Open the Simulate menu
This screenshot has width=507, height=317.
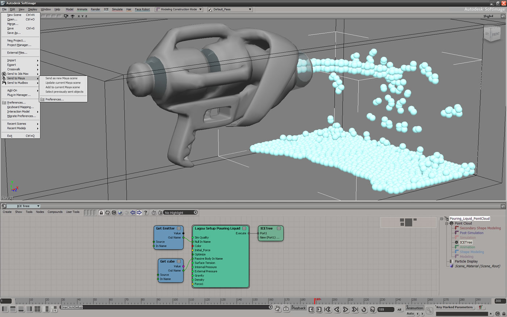tap(117, 9)
